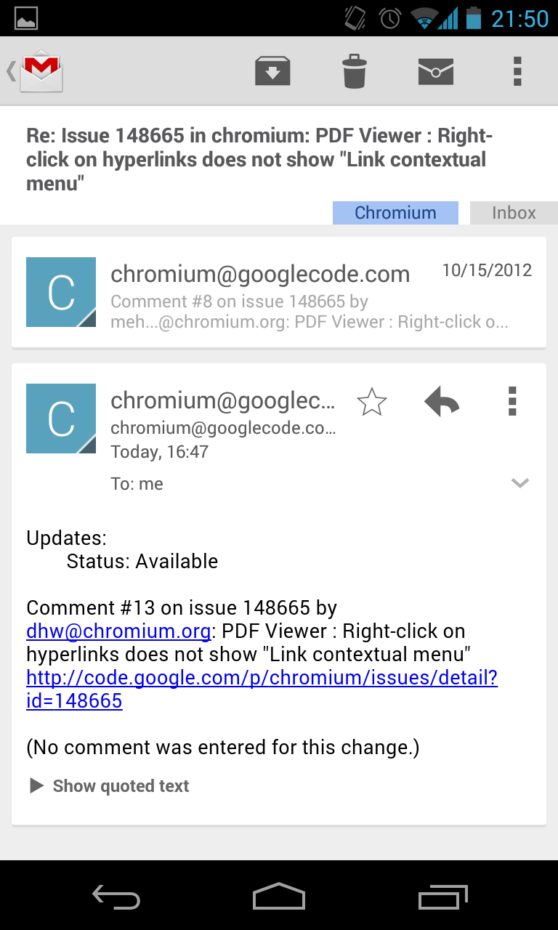The image size is (558, 930).
Task: Star the message from chromium@googlecode
Action: 372,402
